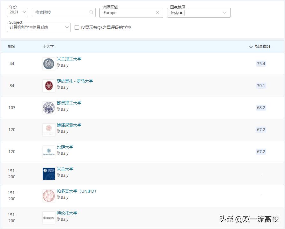Enable the 仅显示有QS之星评级的学校 checkbox
The image size is (285, 229).
77,27
